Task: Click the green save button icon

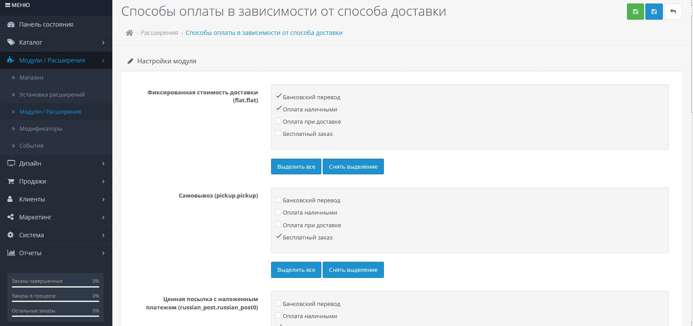Action: tap(635, 12)
